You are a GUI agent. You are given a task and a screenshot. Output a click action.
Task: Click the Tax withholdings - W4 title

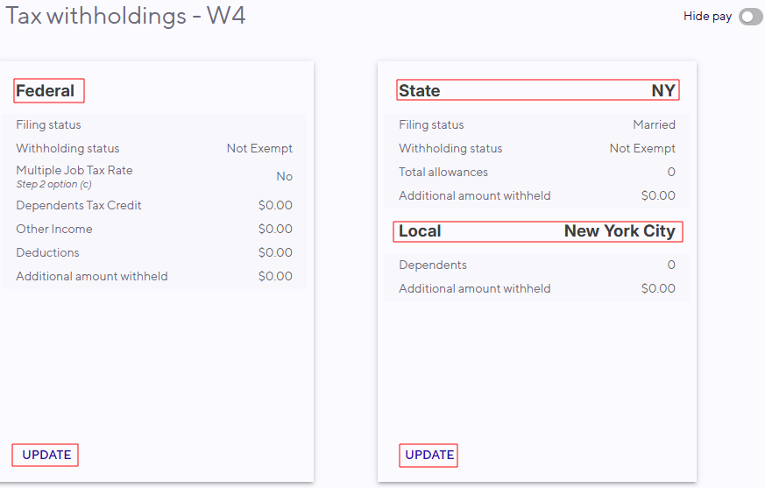[x=125, y=16]
